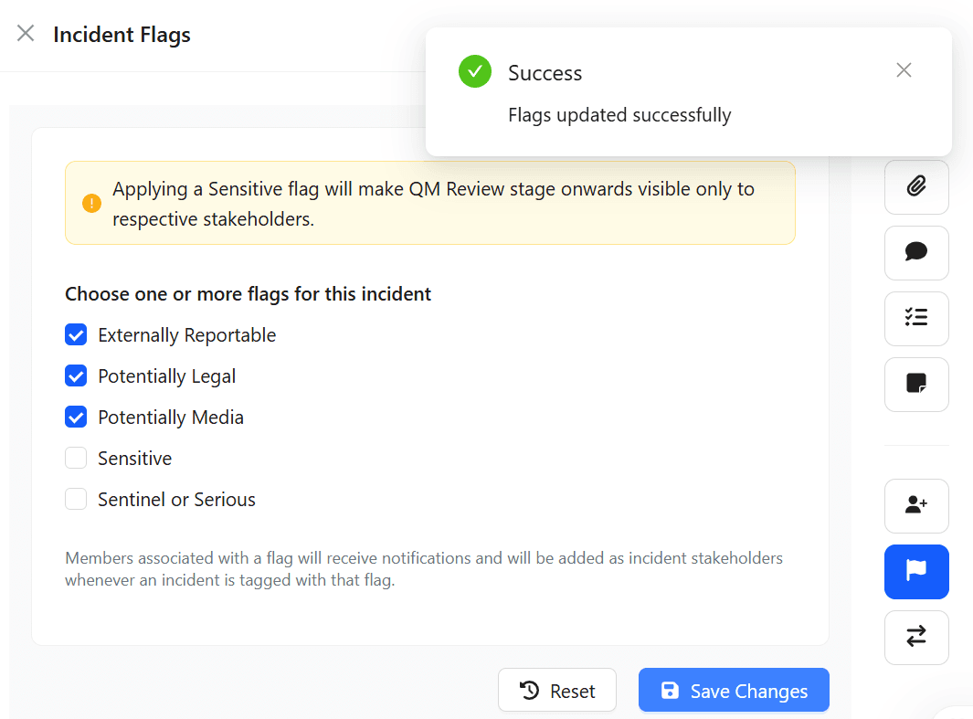
Task: Select the highlighted Incident Flags icon
Action: pyautogui.click(x=916, y=572)
